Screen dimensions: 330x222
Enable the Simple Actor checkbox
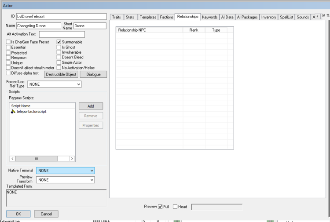tap(59, 62)
